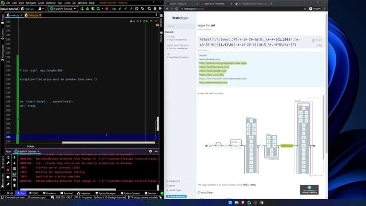Screen dimensions: 366x206
Task: Toggle Scroll to End in the Run console
Action: (x=14, y=174)
